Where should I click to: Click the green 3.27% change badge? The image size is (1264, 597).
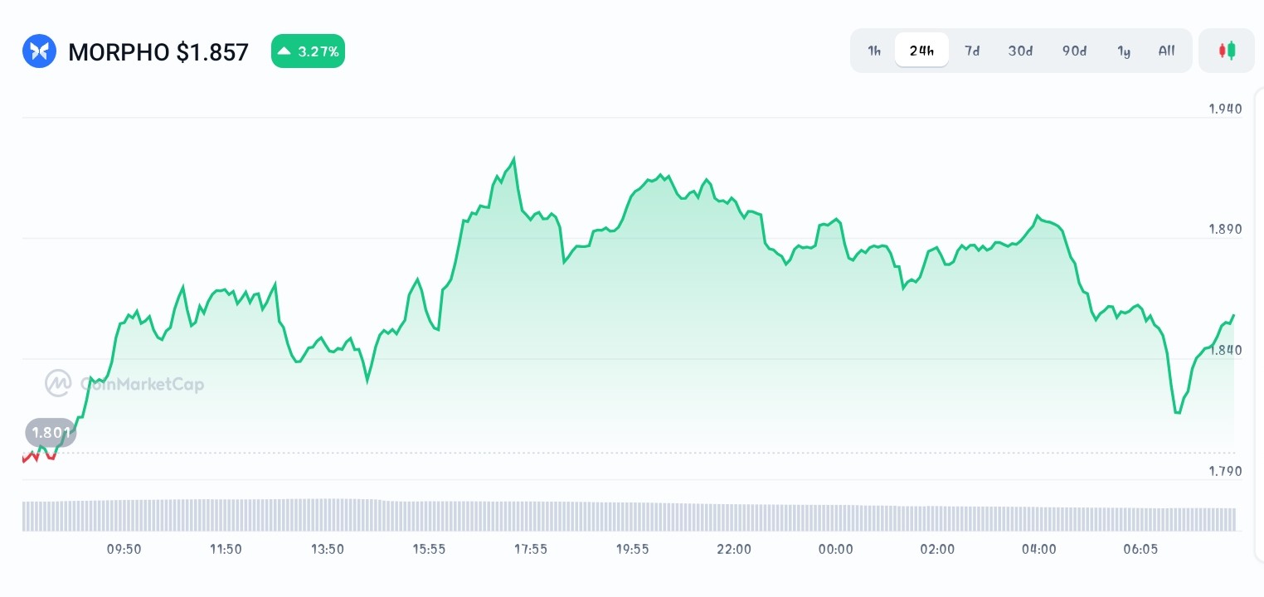(308, 51)
